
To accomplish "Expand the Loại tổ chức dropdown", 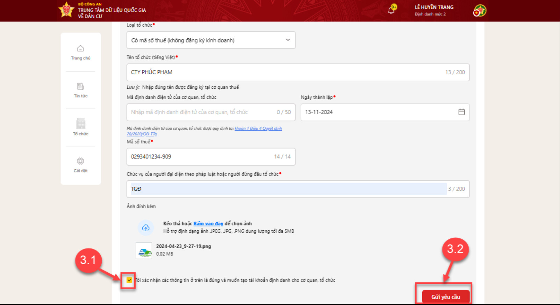I will pos(211,40).
